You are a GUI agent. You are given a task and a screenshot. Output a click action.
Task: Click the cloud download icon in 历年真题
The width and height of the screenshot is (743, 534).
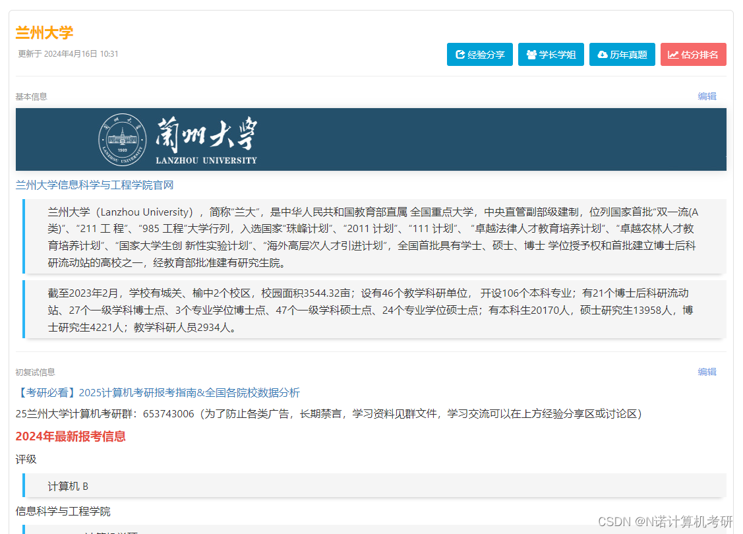coord(603,55)
